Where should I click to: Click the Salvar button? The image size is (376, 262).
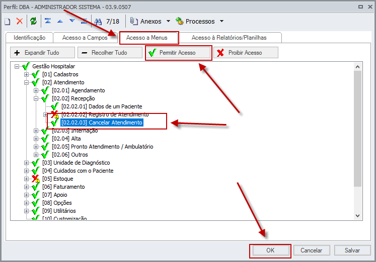pos(352,250)
